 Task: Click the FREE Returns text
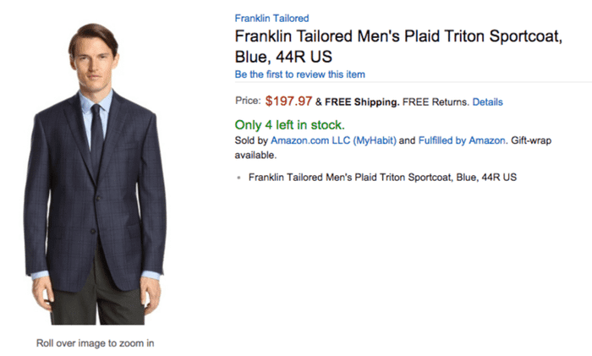(436, 102)
